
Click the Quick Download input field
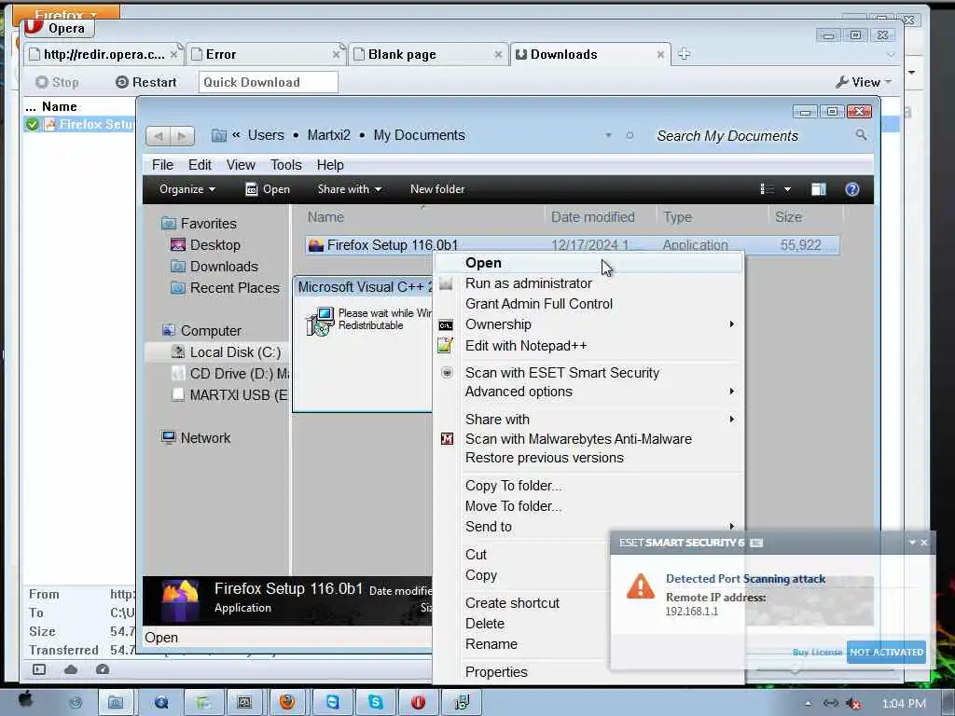(268, 82)
